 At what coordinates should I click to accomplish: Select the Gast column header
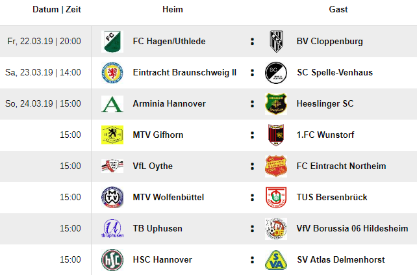[338, 9]
